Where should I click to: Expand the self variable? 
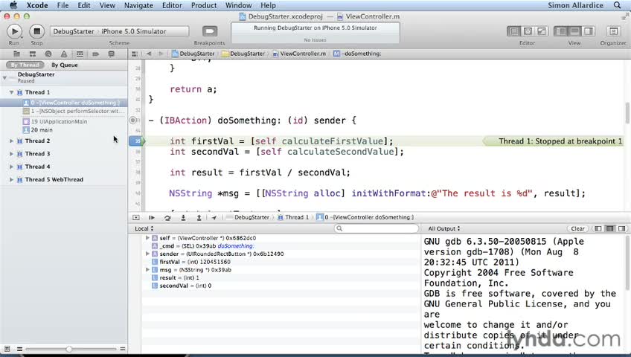[147, 238]
